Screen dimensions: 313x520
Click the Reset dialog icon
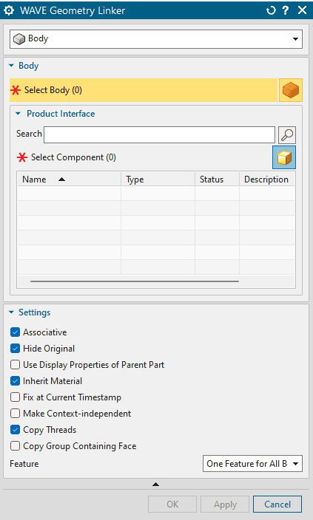271,10
